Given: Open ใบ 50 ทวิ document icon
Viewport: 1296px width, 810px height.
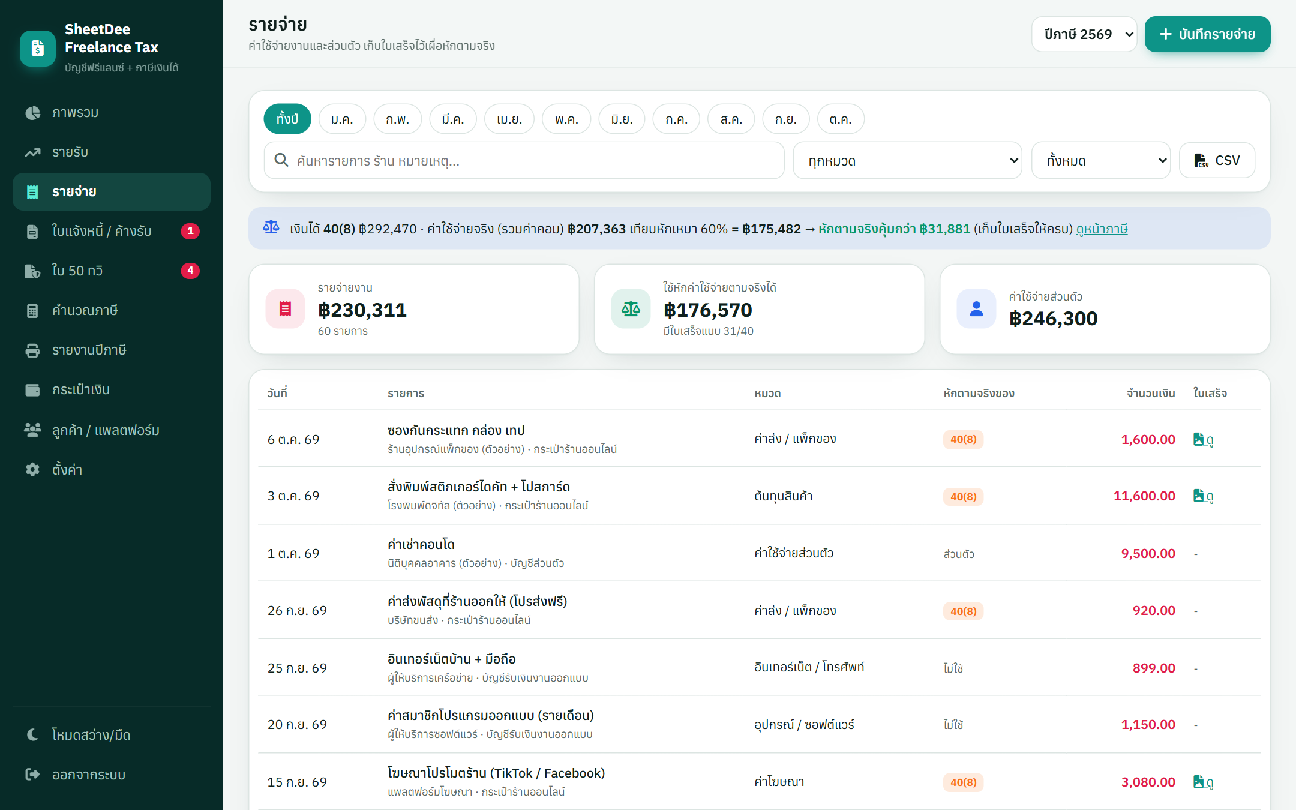Looking at the screenshot, I should (32, 271).
